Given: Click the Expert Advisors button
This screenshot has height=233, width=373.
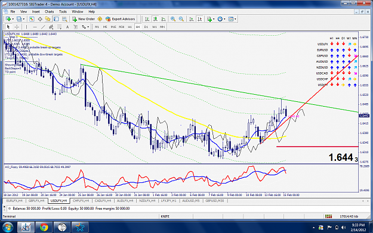Looking at the screenshot, I should coord(121,19).
